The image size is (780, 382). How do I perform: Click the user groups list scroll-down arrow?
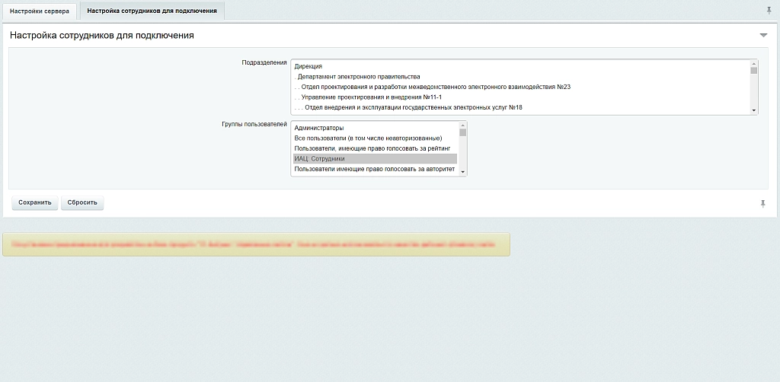(462, 172)
